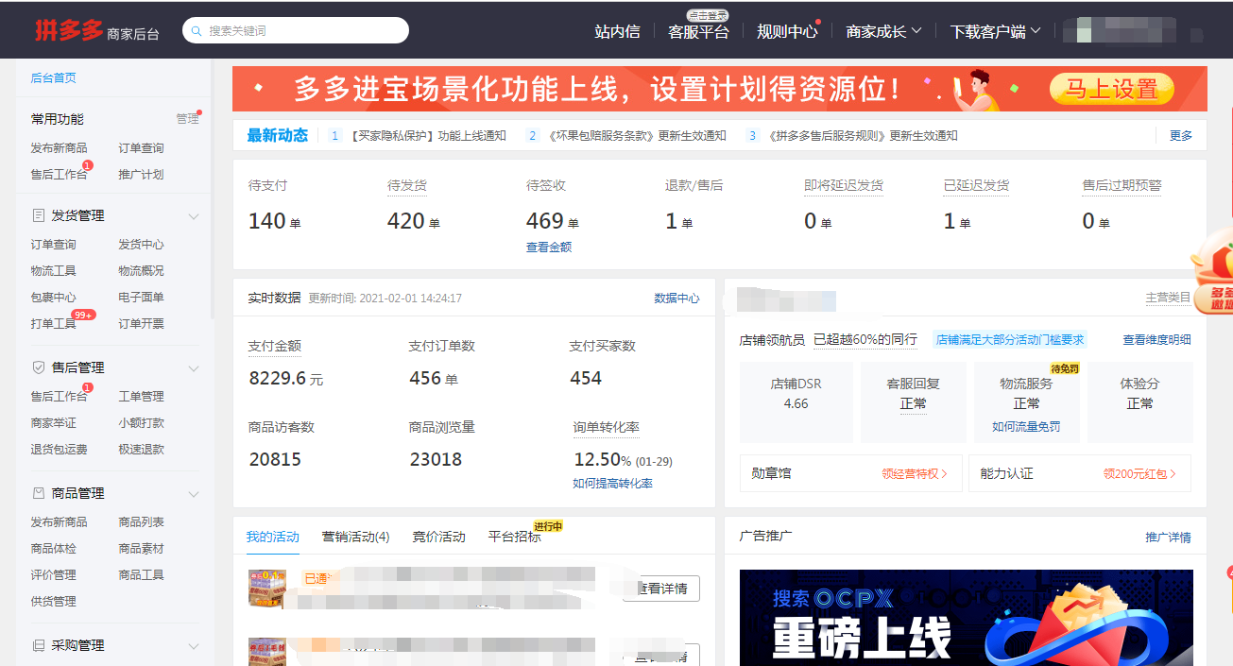Open 极速退款 in sidebar
The height and width of the screenshot is (666, 1233).
tap(141, 450)
